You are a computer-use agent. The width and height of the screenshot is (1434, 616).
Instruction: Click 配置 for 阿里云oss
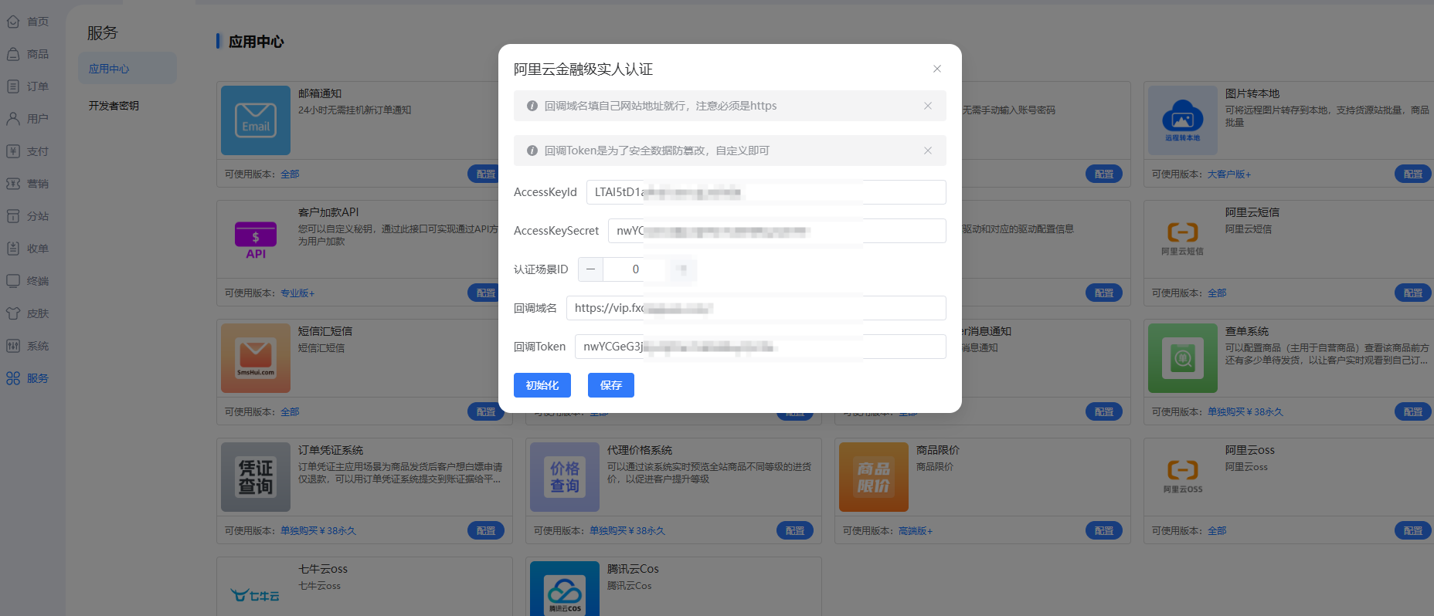pos(1412,530)
